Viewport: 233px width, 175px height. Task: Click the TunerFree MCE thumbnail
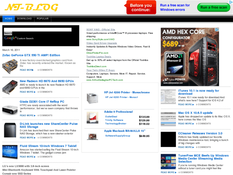(x=168, y=162)
